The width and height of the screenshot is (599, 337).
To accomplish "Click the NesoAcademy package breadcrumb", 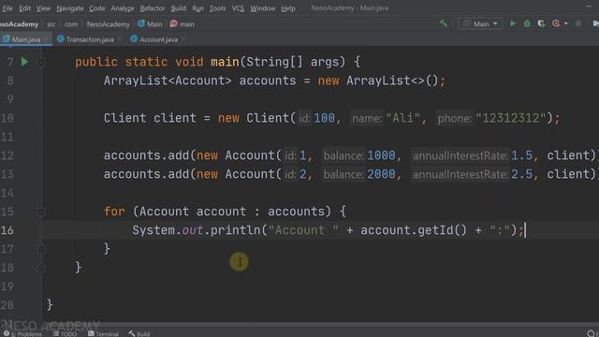I will coord(109,24).
